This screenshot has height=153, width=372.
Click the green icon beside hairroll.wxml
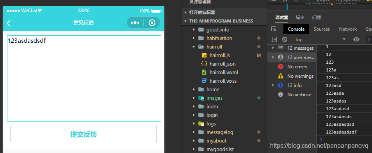tap(204, 73)
